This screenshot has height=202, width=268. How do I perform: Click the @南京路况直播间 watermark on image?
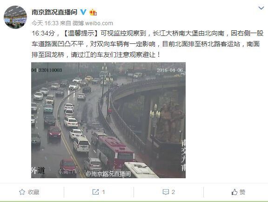(x=108, y=174)
